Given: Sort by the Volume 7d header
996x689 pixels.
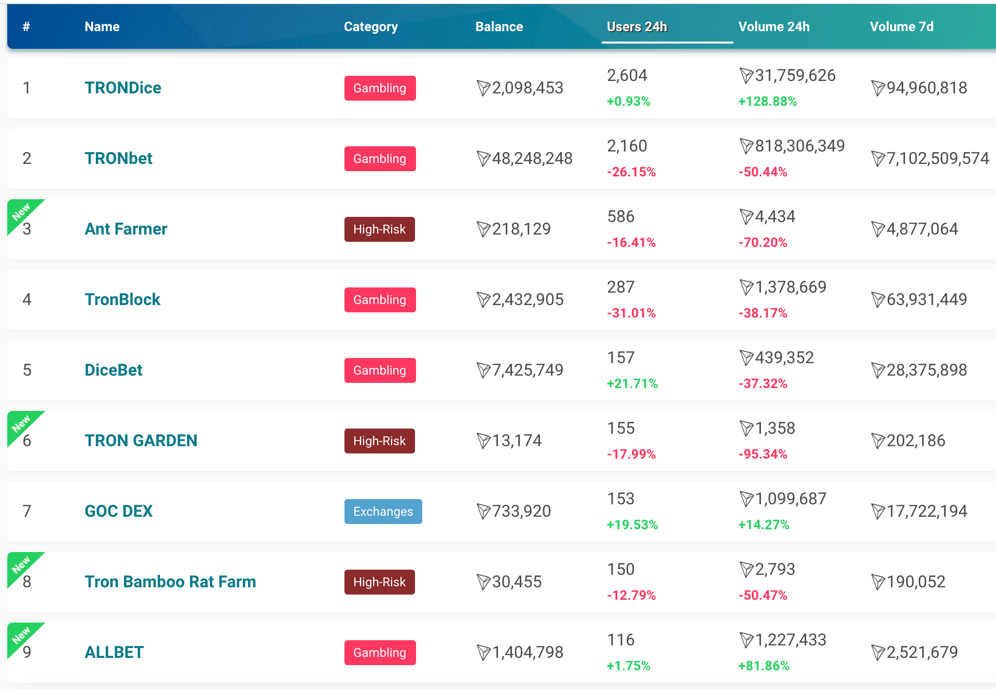Looking at the screenshot, I should point(901,26).
